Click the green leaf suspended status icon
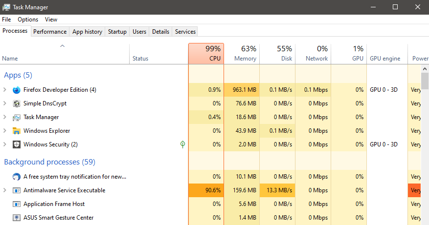The image size is (429, 225). point(182,144)
